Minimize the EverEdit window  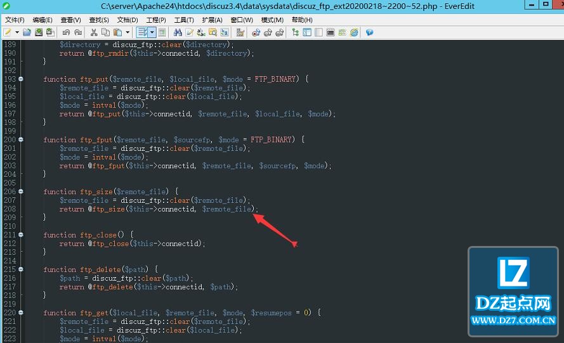point(532,4)
